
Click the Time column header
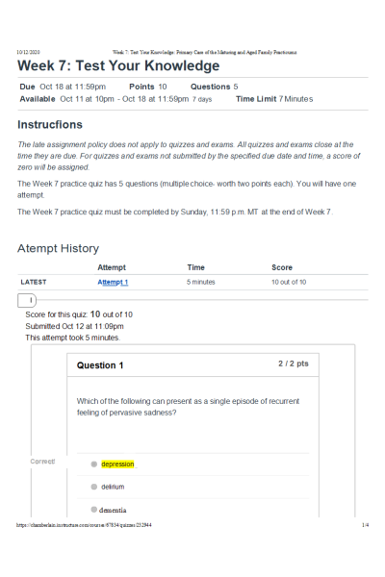click(195, 267)
